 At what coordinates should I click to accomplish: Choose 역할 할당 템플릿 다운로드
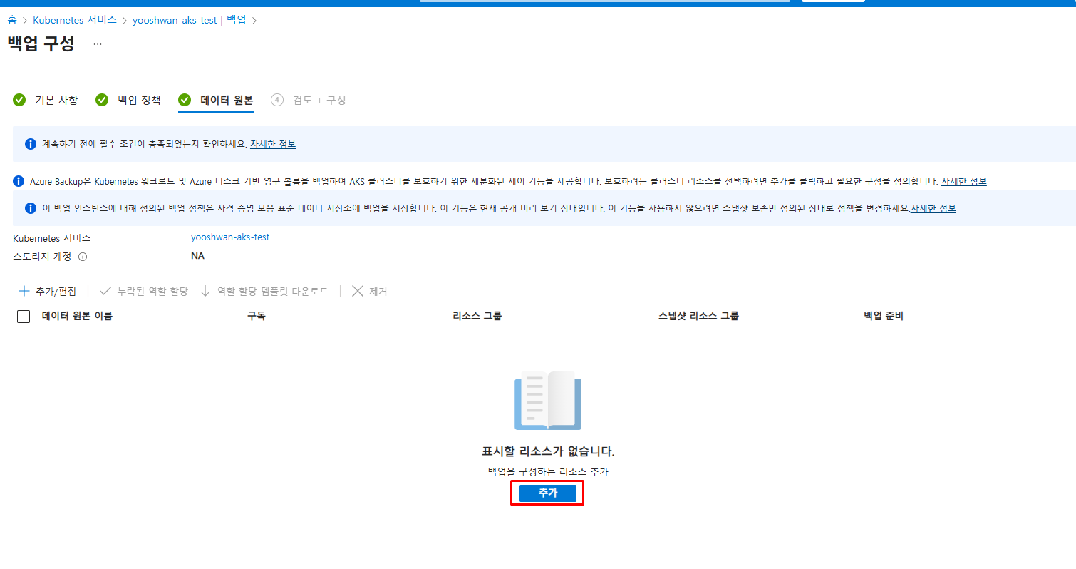pyautogui.click(x=264, y=291)
